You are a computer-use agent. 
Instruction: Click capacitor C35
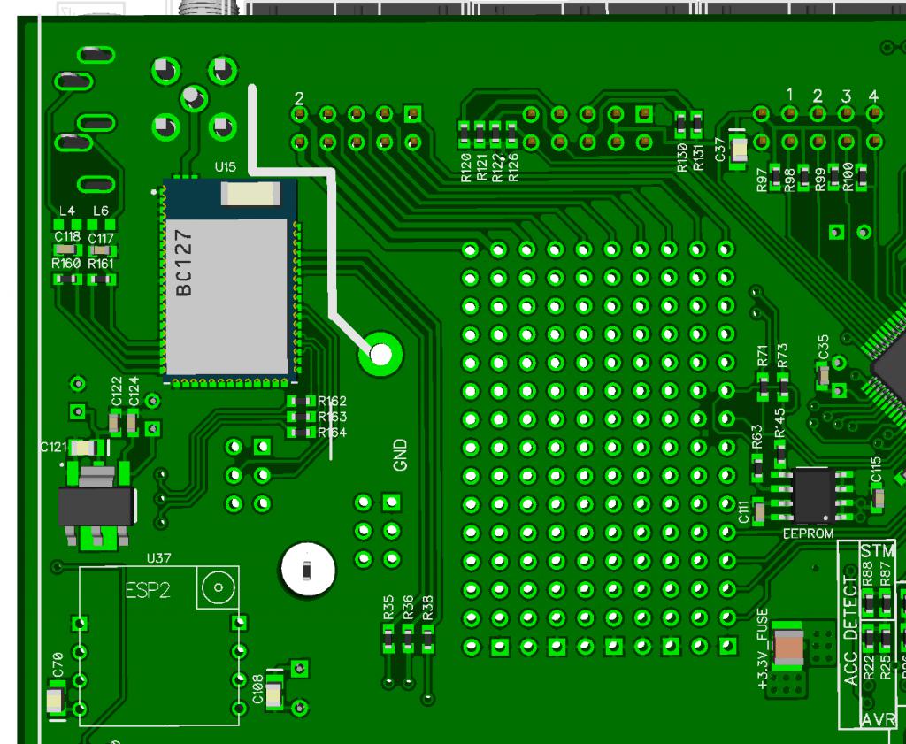(824, 375)
